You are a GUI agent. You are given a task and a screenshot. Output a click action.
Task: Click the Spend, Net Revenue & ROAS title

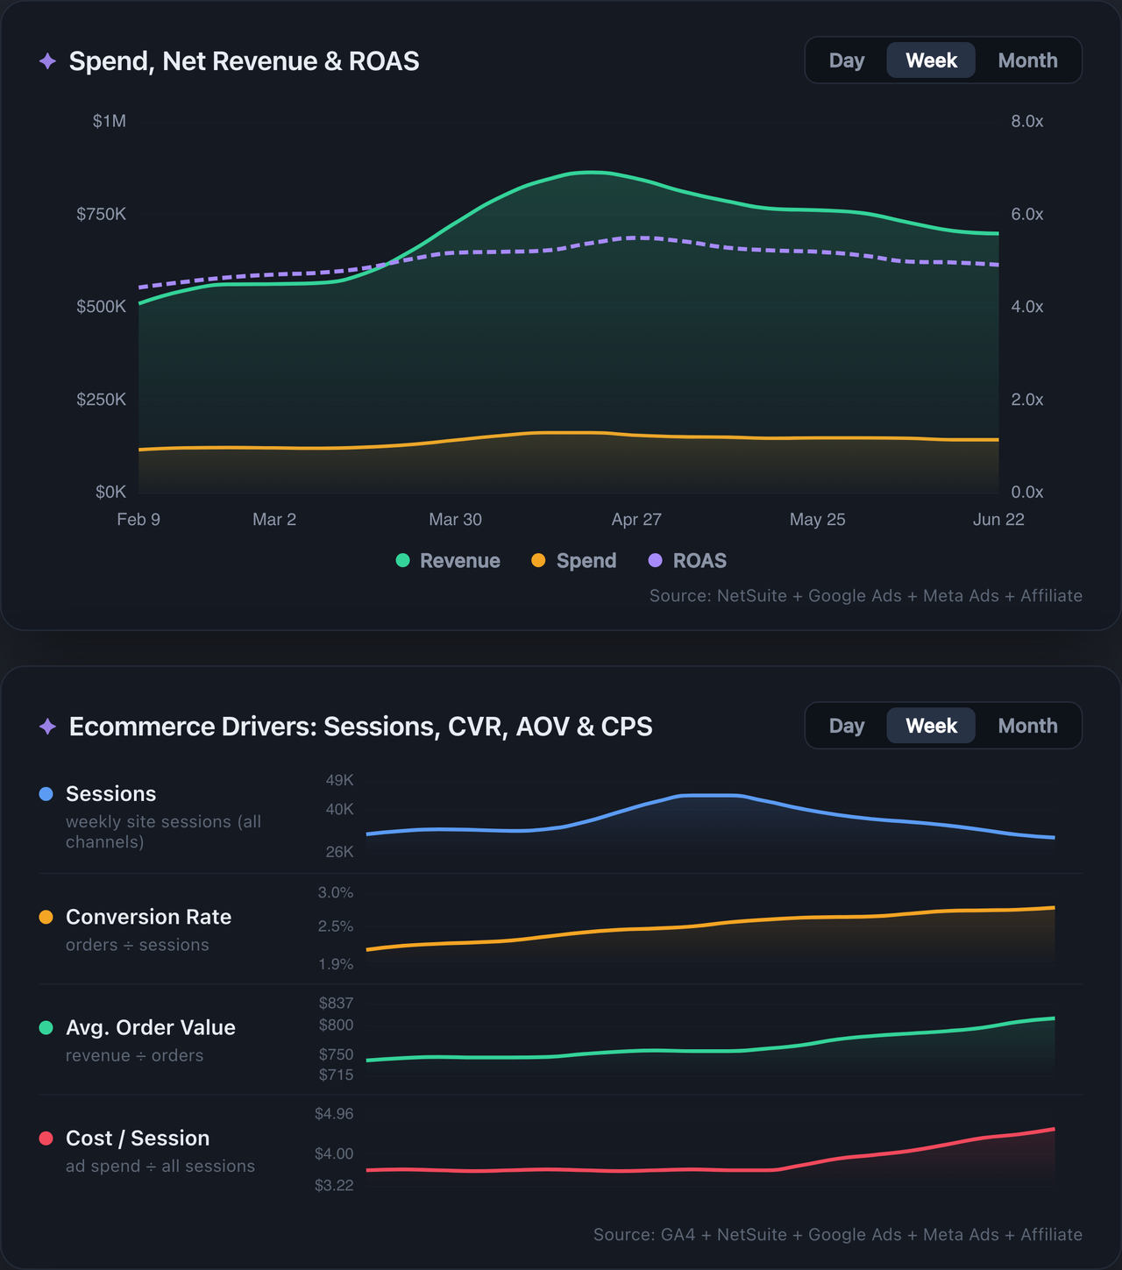(244, 61)
